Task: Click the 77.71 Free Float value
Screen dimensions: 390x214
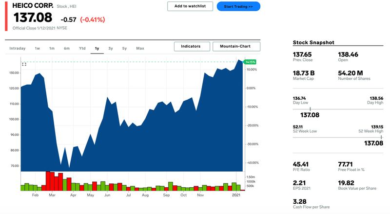Action: (x=345, y=164)
